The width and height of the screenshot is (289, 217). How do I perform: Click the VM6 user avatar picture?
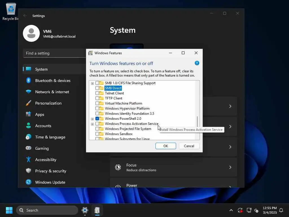pyautogui.click(x=31, y=33)
